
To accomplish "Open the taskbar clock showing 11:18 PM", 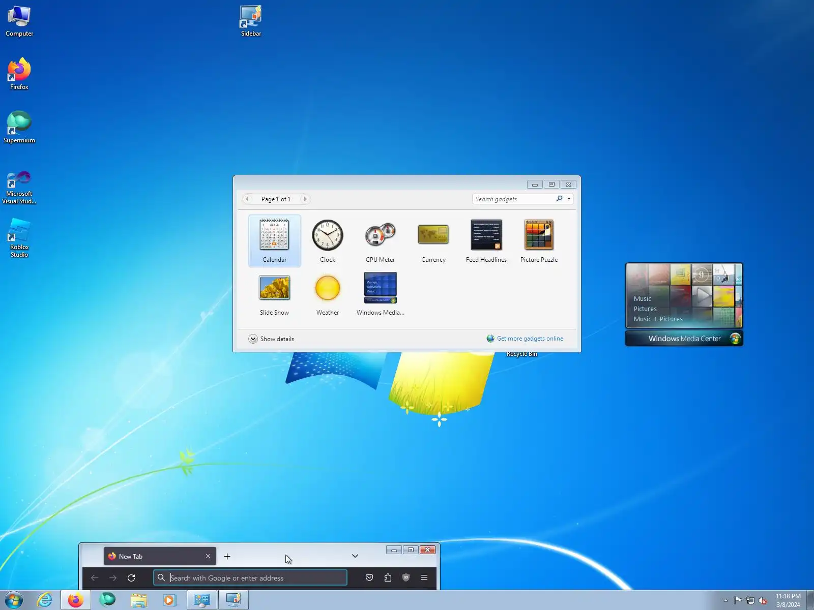I will point(788,600).
